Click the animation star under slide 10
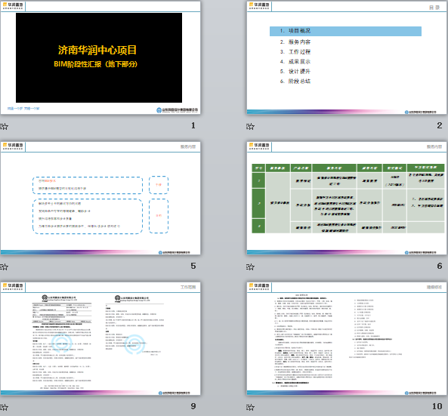The width and height of the screenshot is (448, 416). point(250,407)
